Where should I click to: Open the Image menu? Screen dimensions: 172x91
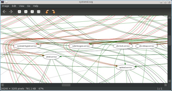click(x=5, y=6)
